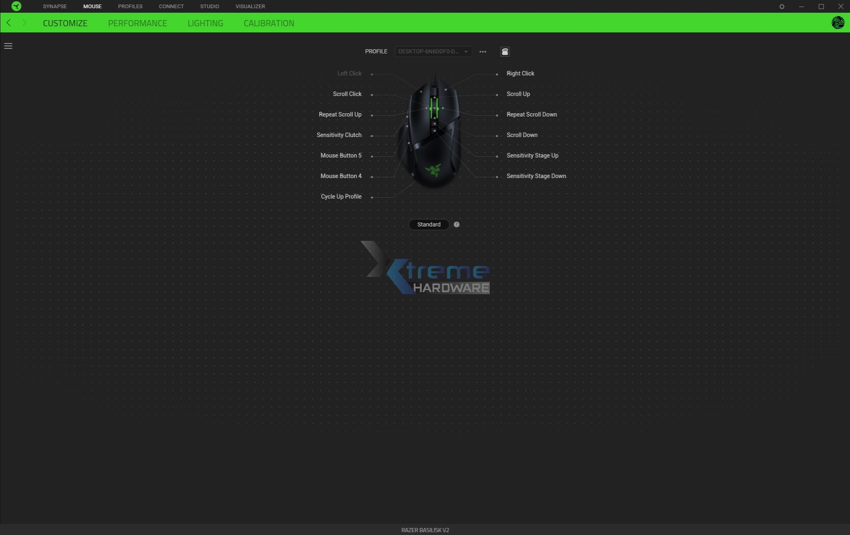This screenshot has height=535, width=850.
Task: Open the Standard mode dropdown
Action: 429,224
